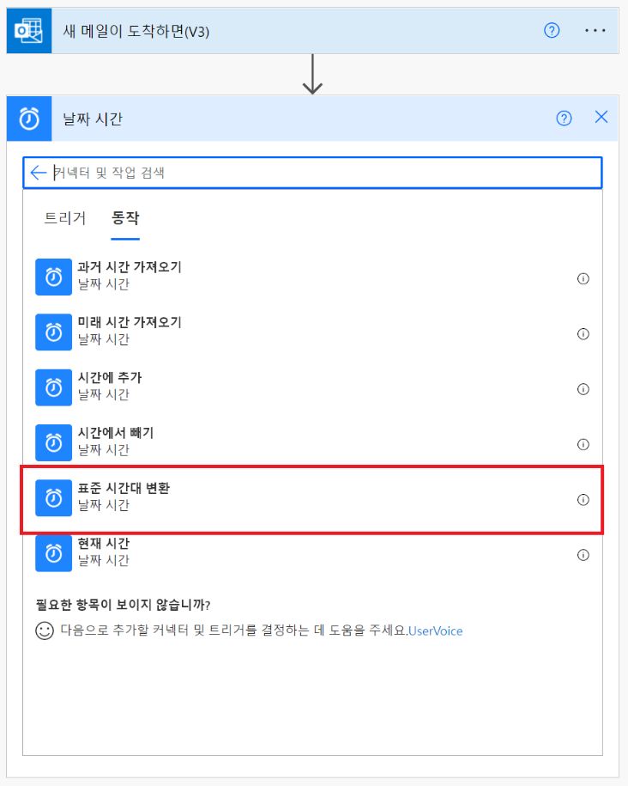Screen dimensions: 628x786
Task: Show info for 과거 시간 가져오기
Action: coord(583,278)
